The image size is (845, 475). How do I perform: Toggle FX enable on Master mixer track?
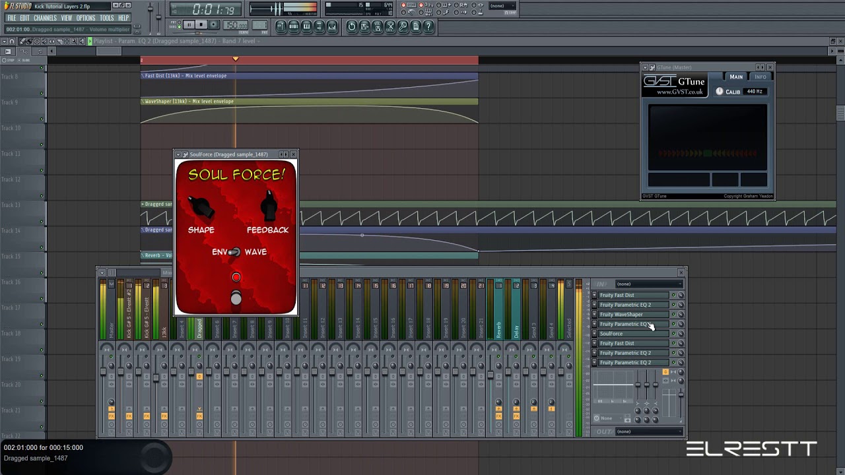112,416
